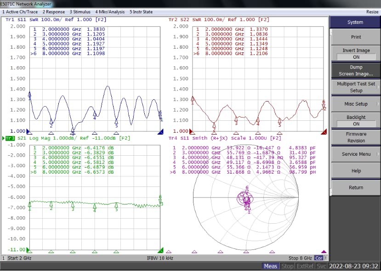
Task: Click Tr1 bottom-axis marker 4 triangle
Action: [95, 133]
